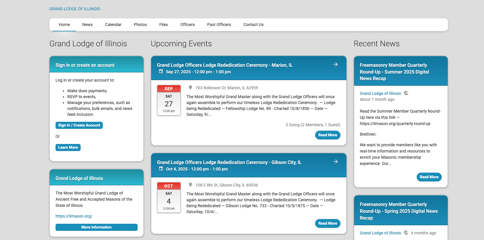The image size is (484, 240).
Task: Read more of Summer 2025 Digital News Recap
Action: [x=429, y=177]
